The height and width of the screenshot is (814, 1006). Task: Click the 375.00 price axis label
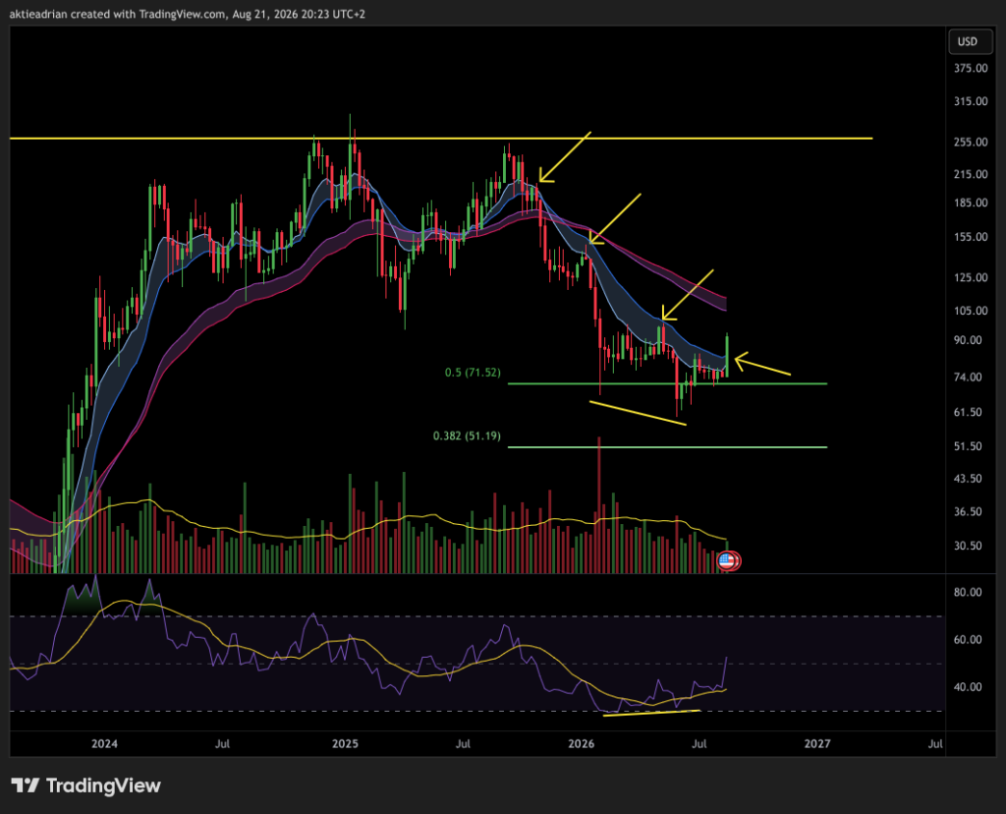coord(971,68)
